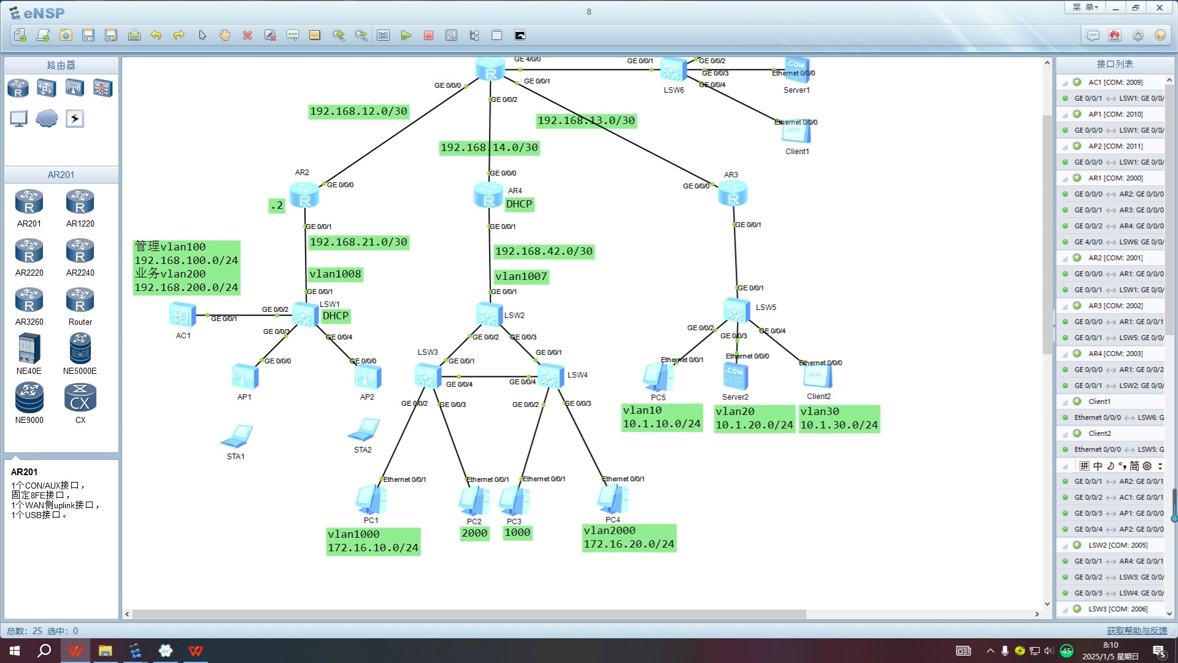
Task: Click the AR3260 router icon in sidebar
Action: coord(29,300)
